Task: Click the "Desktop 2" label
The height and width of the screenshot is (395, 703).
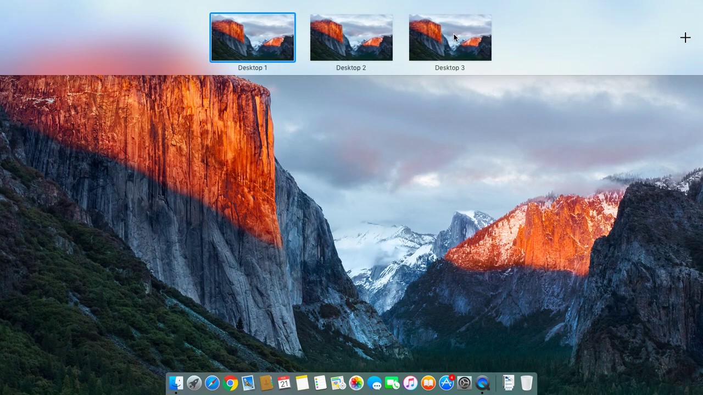Action: pos(351,67)
